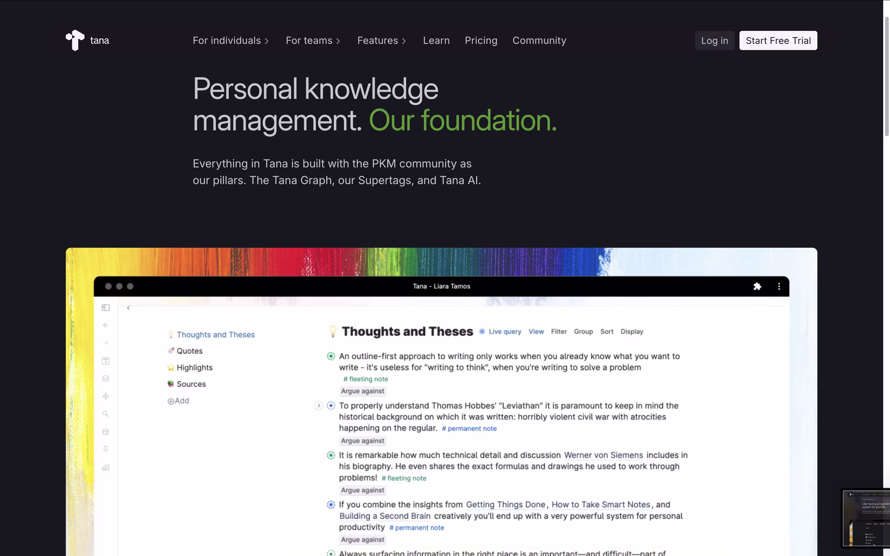Click the tana wordmark text
Screen dimensions: 890x556
pos(99,40)
